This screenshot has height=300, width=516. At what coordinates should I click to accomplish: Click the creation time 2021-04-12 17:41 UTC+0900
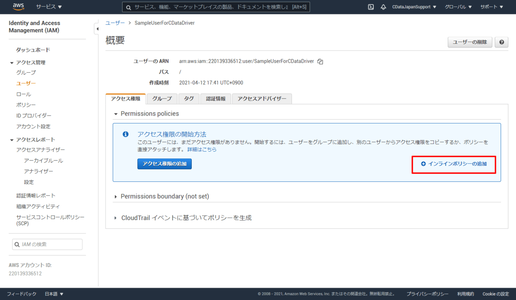click(x=211, y=83)
